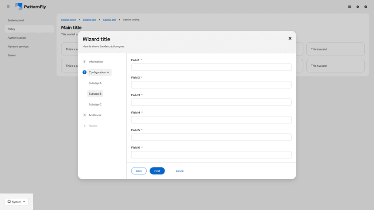Image resolution: width=374 pixels, height=210 pixels.
Task: Cancel the wizard via Cancel link
Action: click(x=180, y=171)
